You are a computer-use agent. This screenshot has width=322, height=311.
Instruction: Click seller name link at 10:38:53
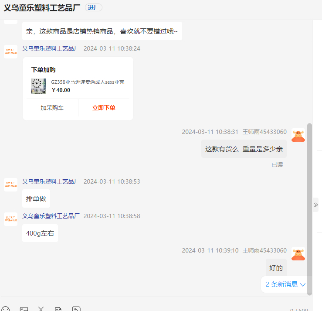(x=51, y=181)
